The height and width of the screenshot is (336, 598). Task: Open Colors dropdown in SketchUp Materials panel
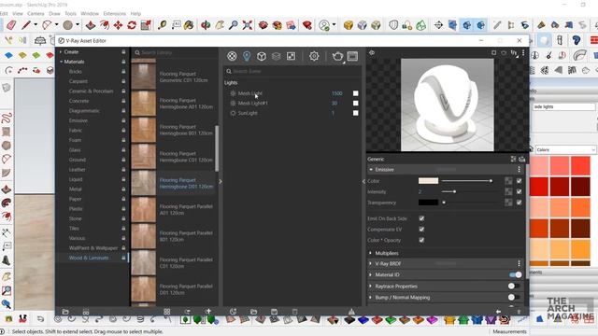pos(565,149)
